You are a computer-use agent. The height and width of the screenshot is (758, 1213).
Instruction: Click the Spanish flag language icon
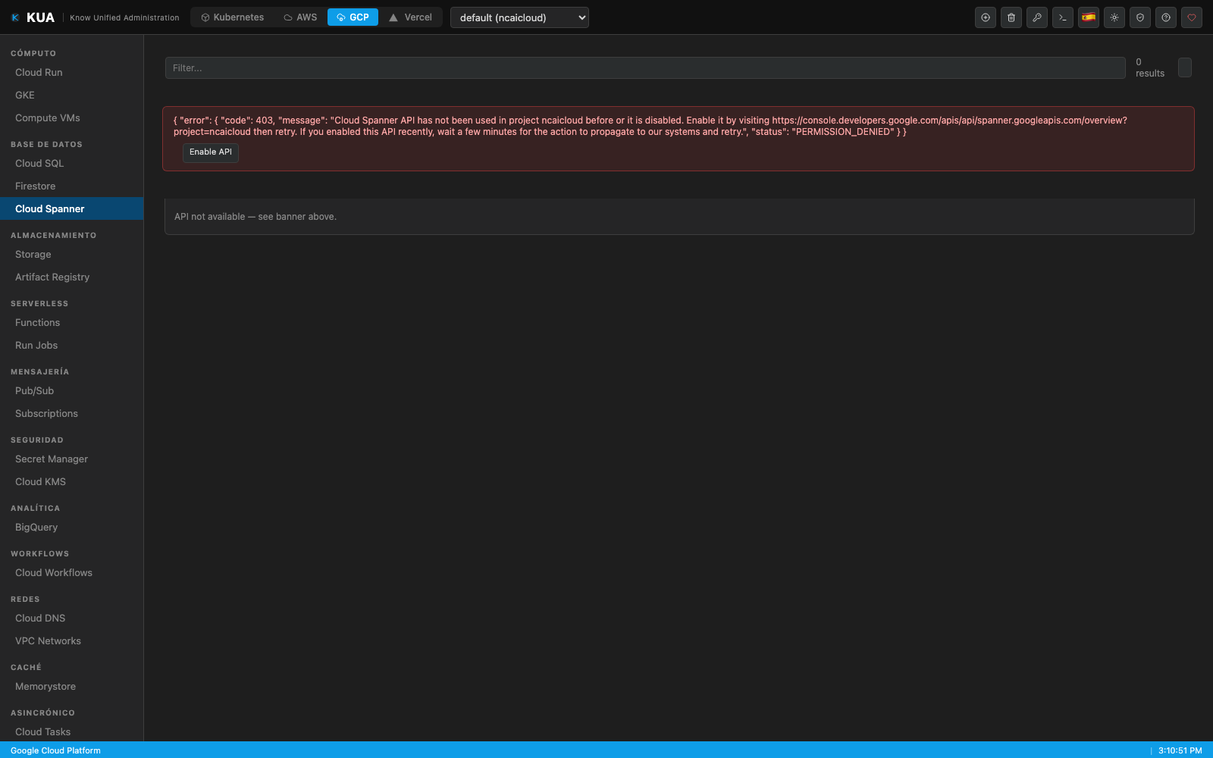(1089, 17)
